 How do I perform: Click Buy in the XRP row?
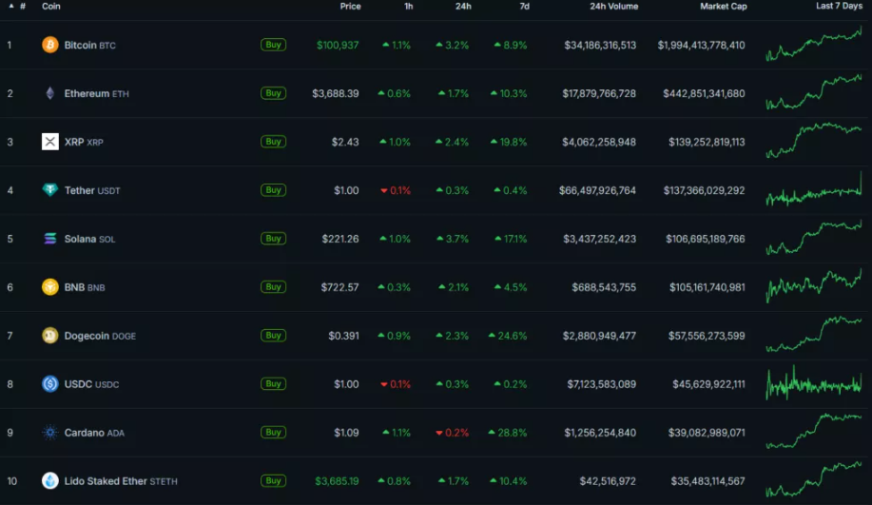click(273, 142)
